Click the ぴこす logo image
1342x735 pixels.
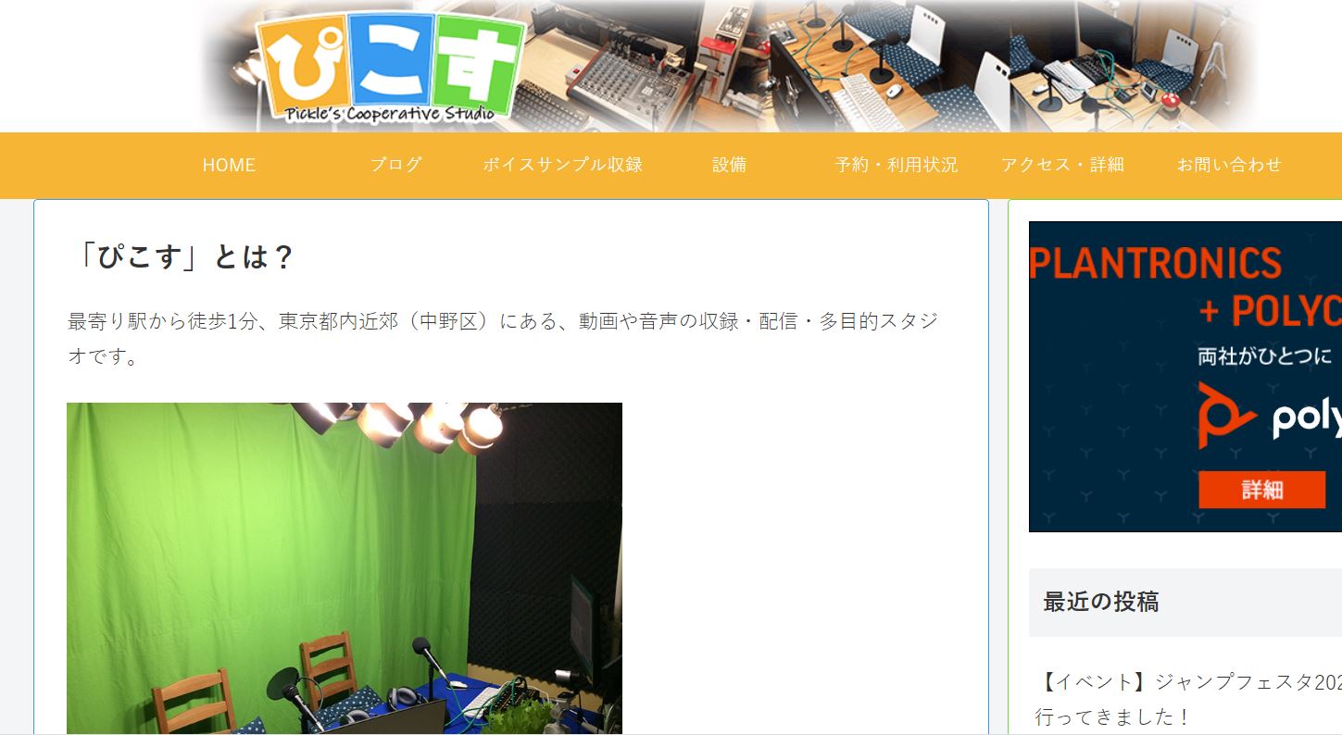click(x=389, y=65)
